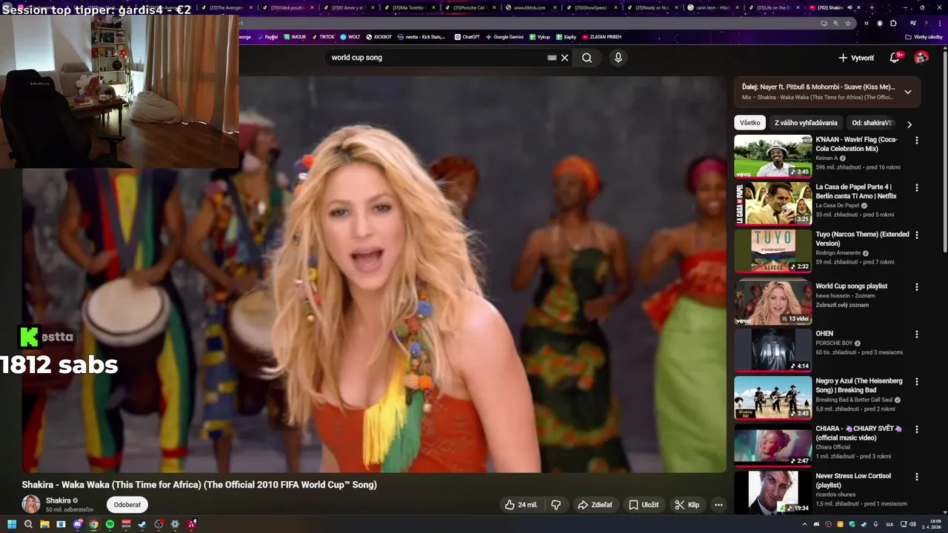Switch to the carin leon browser tab

tap(714, 7)
